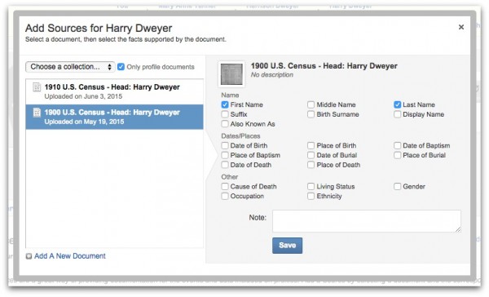The image size is (489, 297).
Task: Check the Gender checkbox
Action: [398, 187]
